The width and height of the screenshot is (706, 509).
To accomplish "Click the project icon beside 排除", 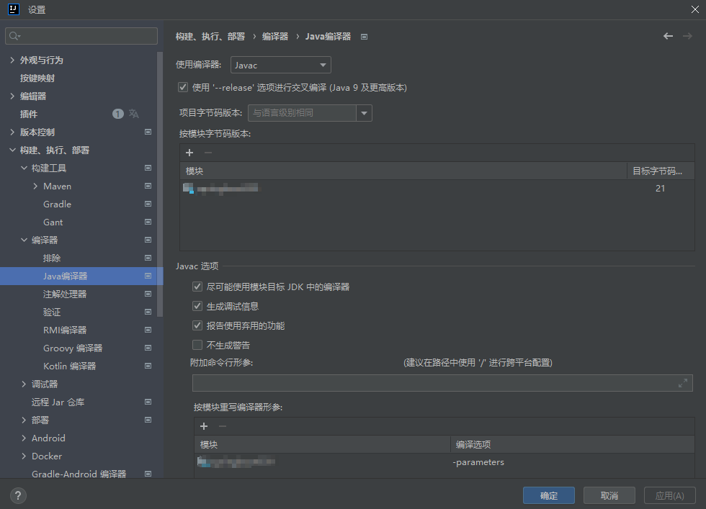I will pyautogui.click(x=148, y=258).
